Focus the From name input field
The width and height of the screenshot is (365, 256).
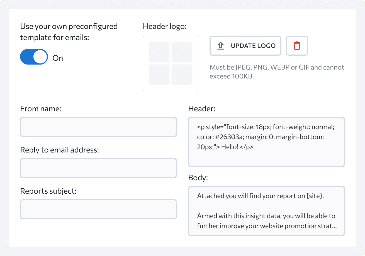[x=98, y=127]
